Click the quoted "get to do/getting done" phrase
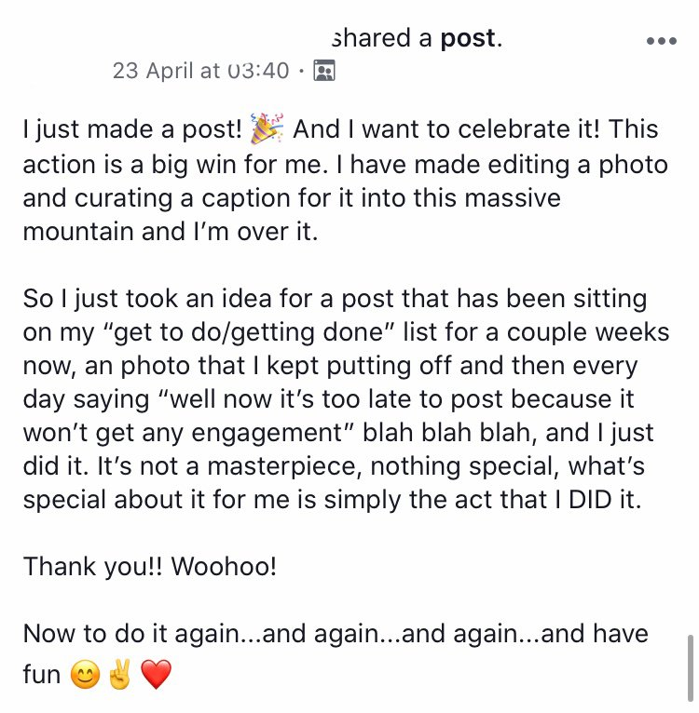 [x=249, y=333]
